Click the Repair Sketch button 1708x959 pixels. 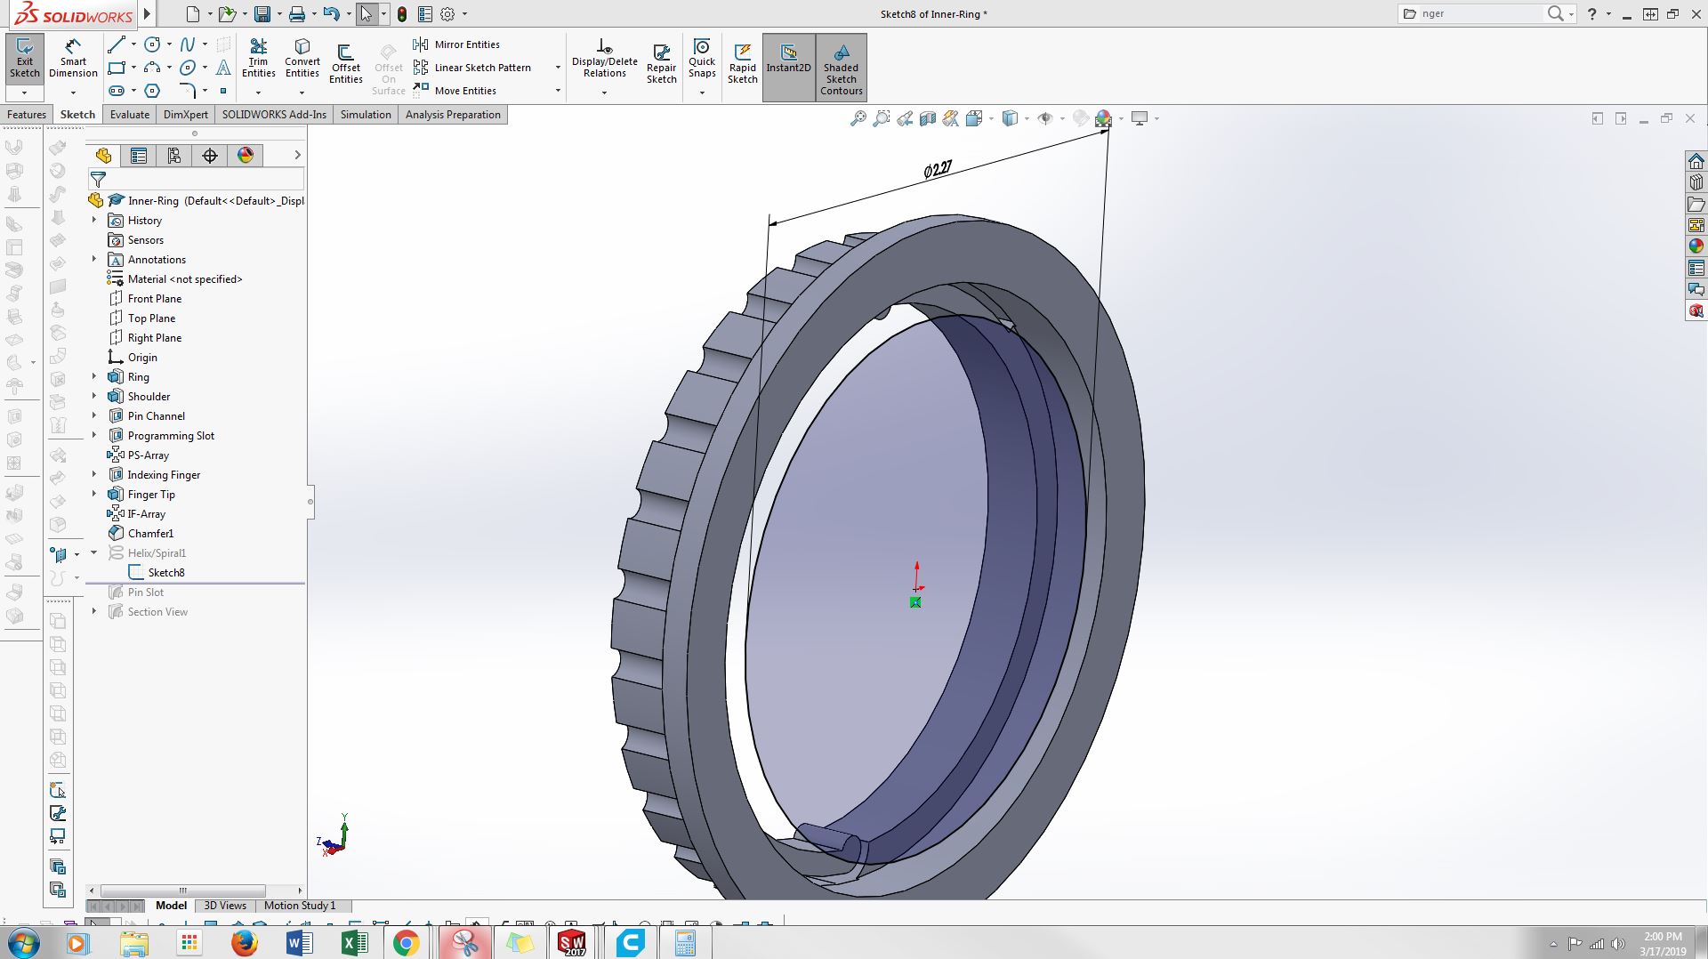coord(661,62)
